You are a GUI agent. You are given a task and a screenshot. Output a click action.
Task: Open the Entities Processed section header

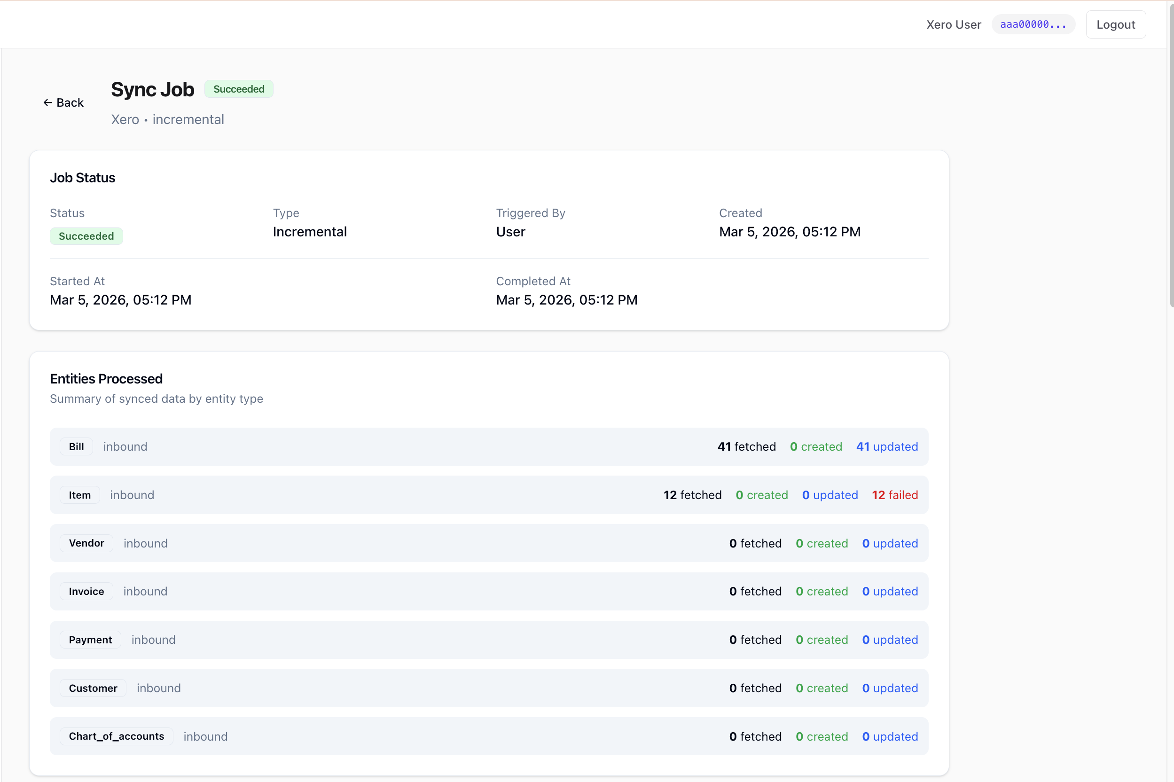(106, 378)
